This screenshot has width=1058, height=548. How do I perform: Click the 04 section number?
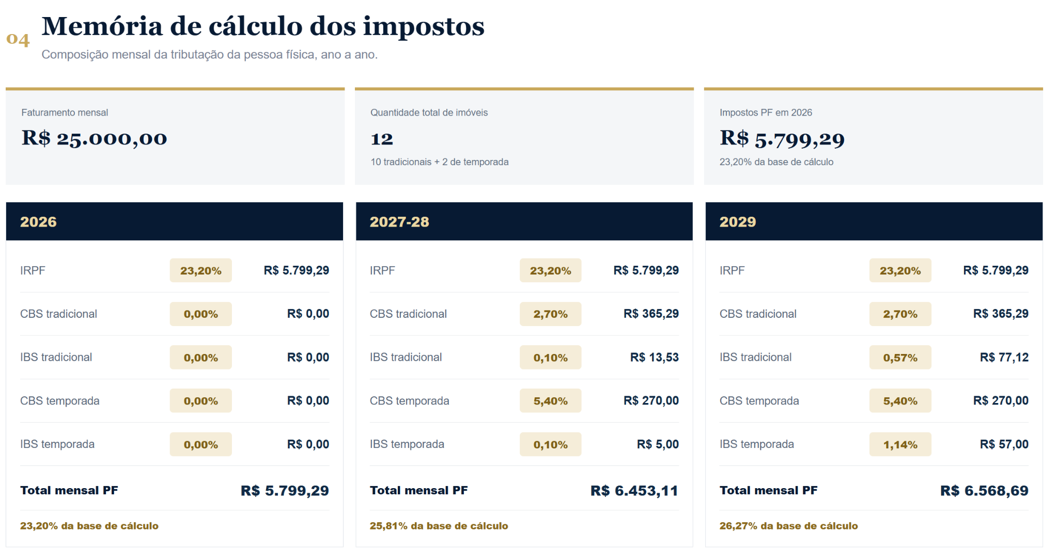point(18,39)
